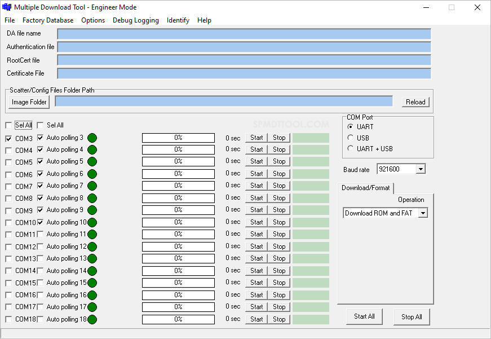This screenshot has width=491, height=339.
Task: Expand the Operation dropdown showing Download ROM and FAT
Action: 423,213
